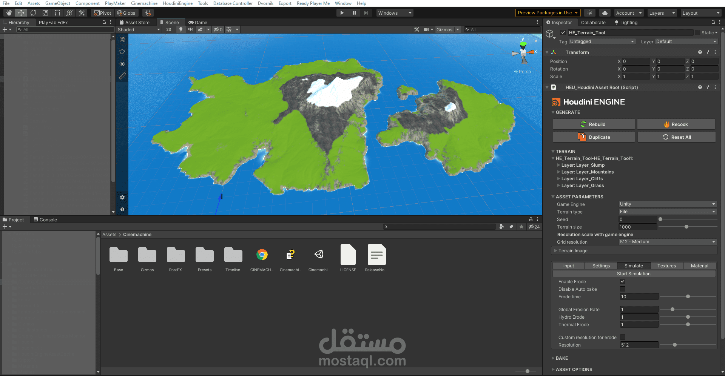
Task: Select the Rotate tool
Action: click(x=33, y=13)
